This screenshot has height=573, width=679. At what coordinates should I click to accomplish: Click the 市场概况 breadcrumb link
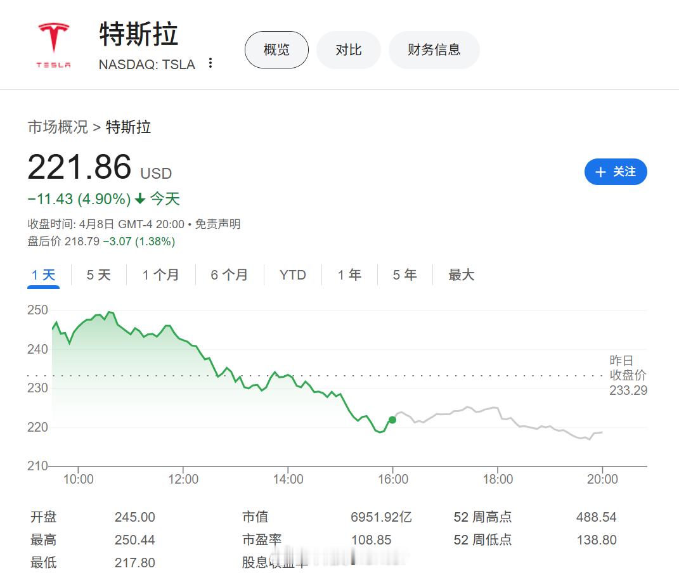[x=58, y=127]
